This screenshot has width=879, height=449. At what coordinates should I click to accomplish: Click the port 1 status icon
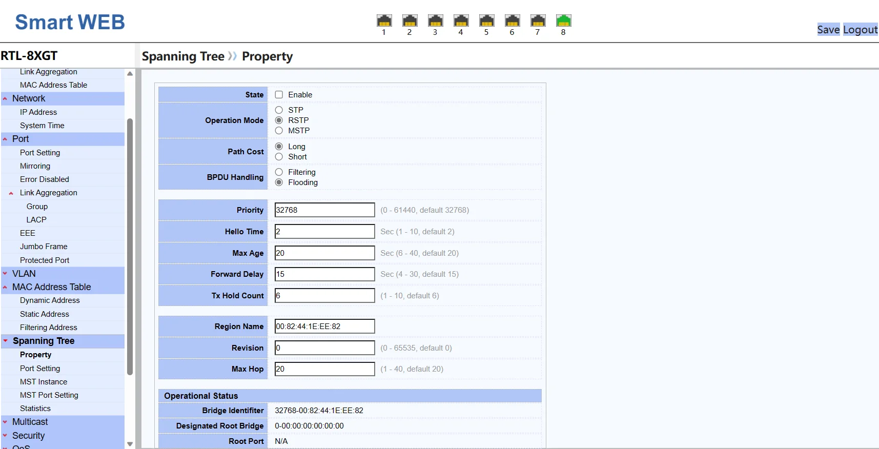[384, 21]
